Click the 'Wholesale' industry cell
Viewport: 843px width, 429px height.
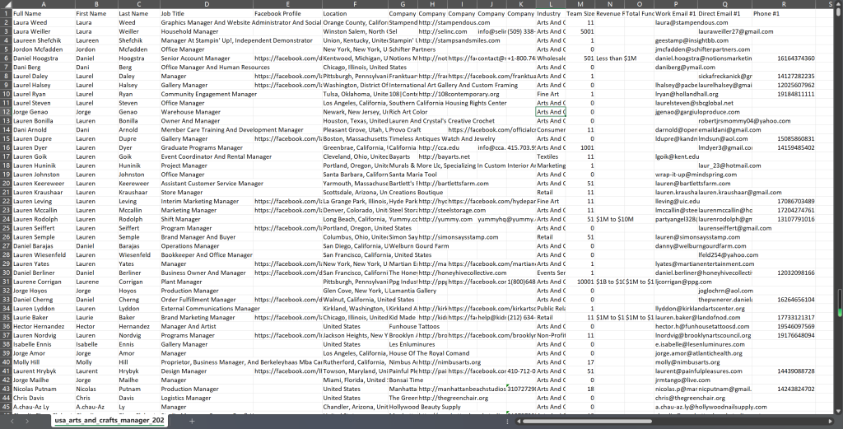(551, 58)
